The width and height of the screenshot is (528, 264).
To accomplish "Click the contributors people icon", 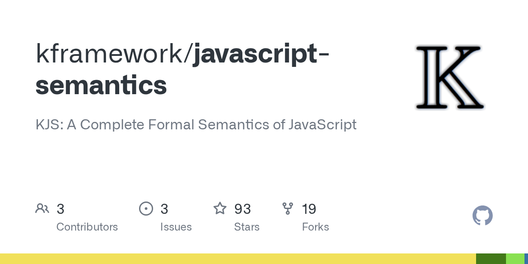I will click(x=42, y=209).
